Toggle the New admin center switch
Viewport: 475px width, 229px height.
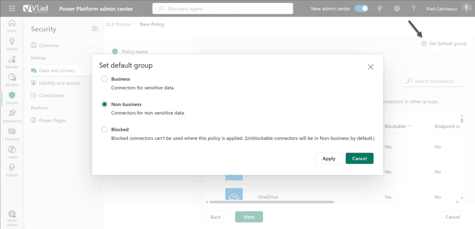click(361, 9)
